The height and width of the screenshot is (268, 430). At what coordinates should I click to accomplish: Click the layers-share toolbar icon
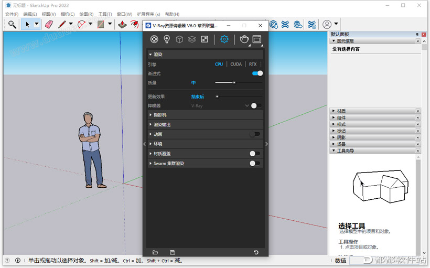(x=298, y=25)
